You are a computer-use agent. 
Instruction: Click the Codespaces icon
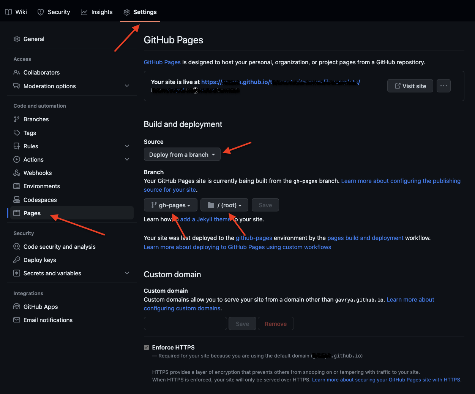(17, 200)
